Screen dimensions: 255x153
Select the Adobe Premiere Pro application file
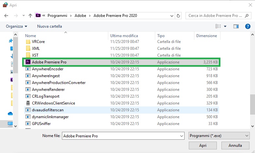click(122, 62)
